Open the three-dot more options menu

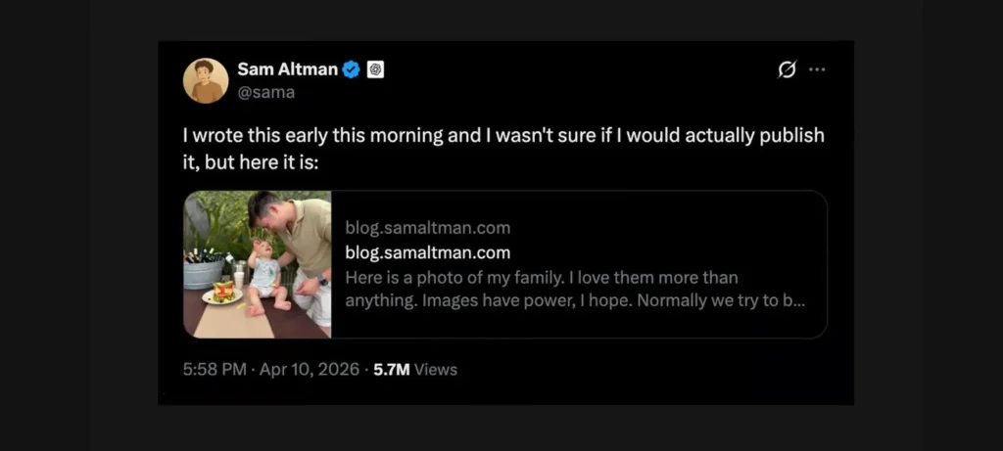coord(817,69)
